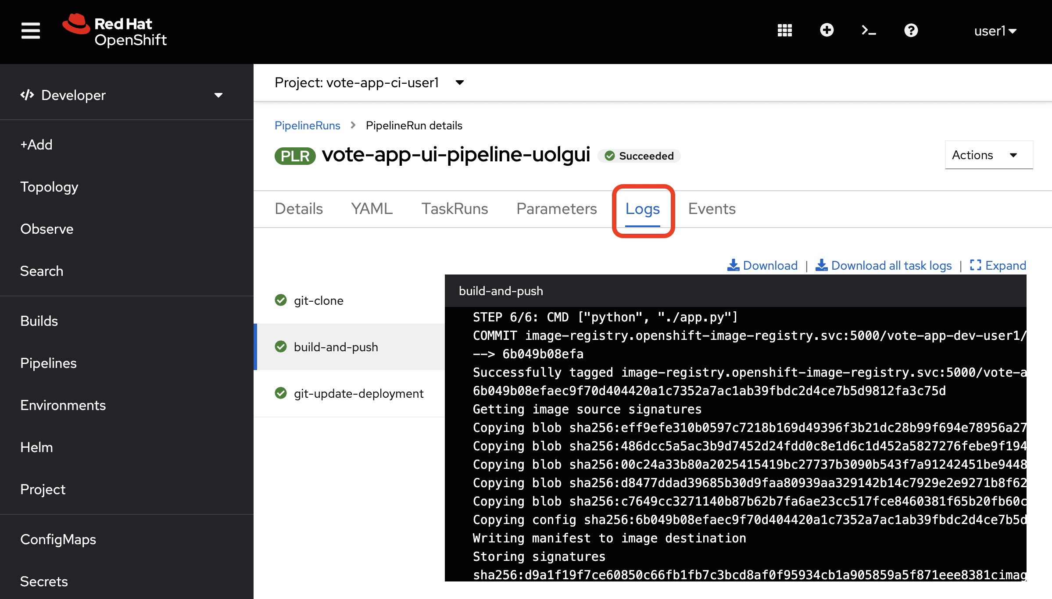Open Environments in the sidebar
The height and width of the screenshot is (599, 1052).
(x=63, y=405)
